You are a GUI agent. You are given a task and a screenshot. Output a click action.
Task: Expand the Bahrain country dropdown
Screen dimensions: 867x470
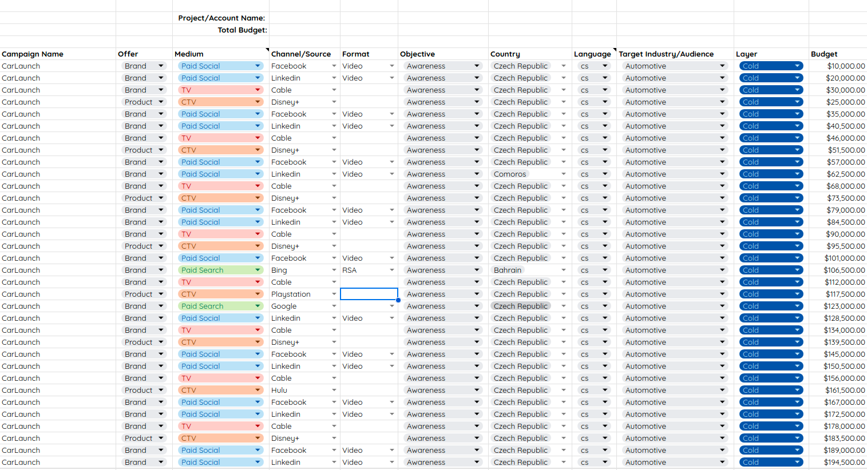click(x=563, y=270)
